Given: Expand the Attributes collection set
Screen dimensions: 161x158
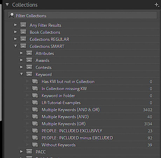Looking at the screenshot, I should [x=21, y=53].
